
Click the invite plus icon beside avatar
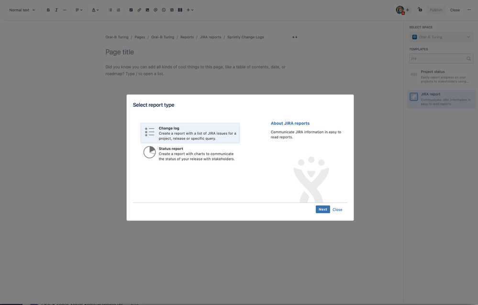pos(408,10)
